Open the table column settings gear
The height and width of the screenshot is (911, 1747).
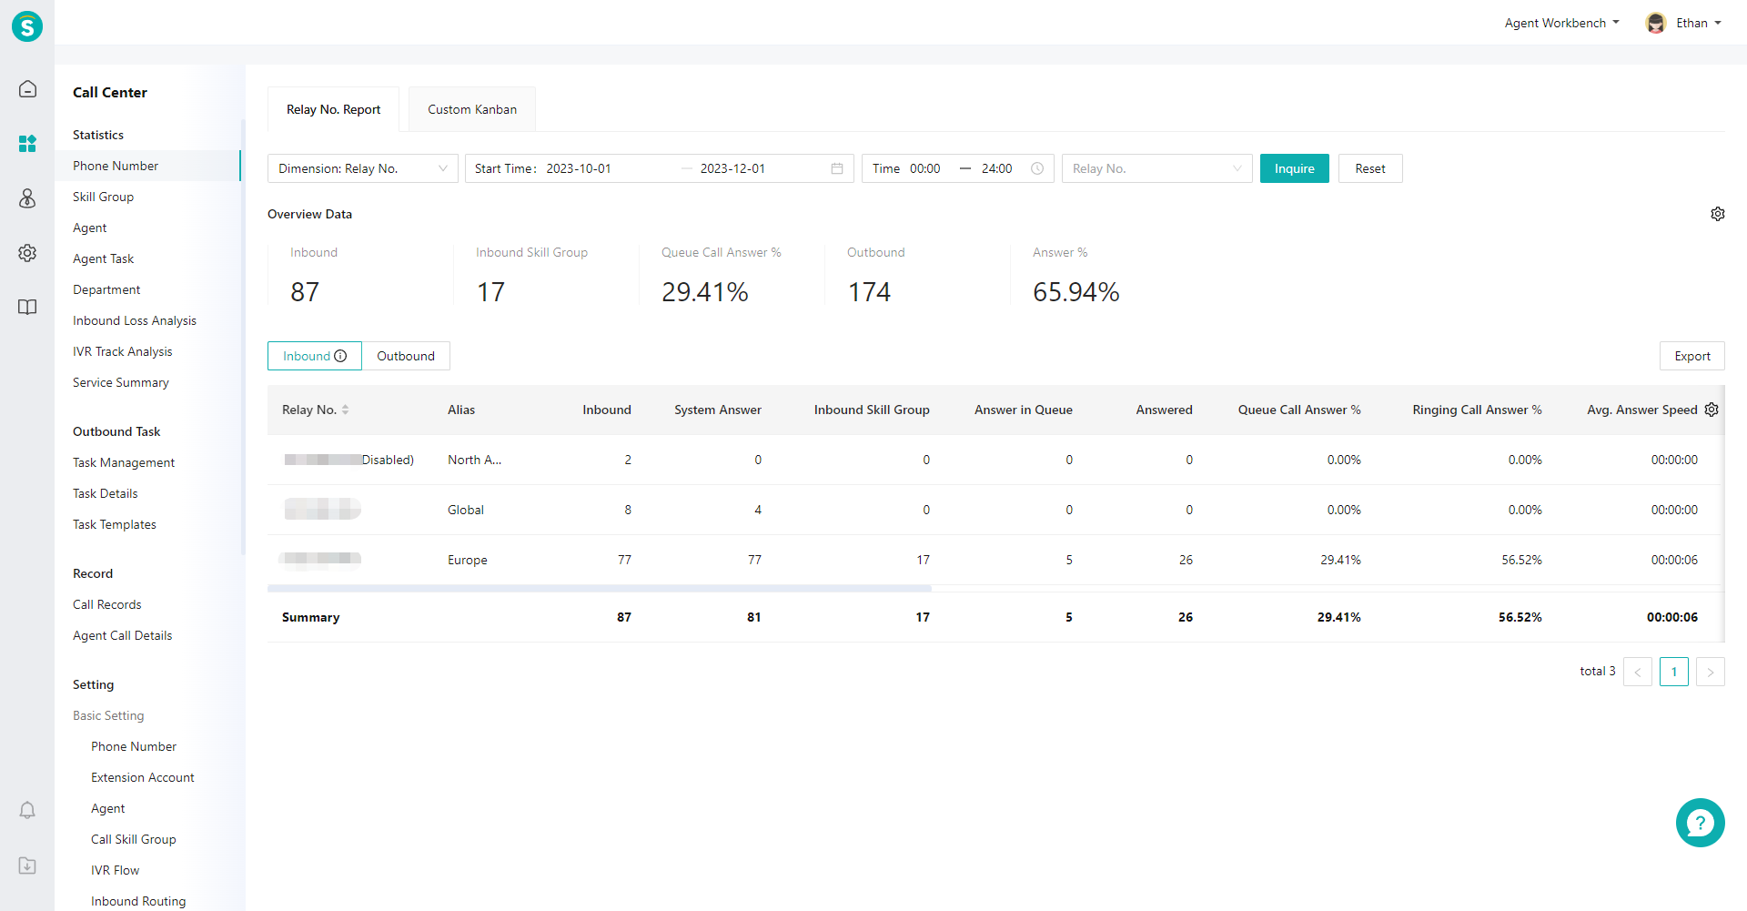pyautogui.click(x=1712, y=410)
